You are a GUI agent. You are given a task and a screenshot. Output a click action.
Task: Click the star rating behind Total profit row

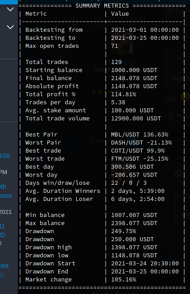[x=105, y=92]
